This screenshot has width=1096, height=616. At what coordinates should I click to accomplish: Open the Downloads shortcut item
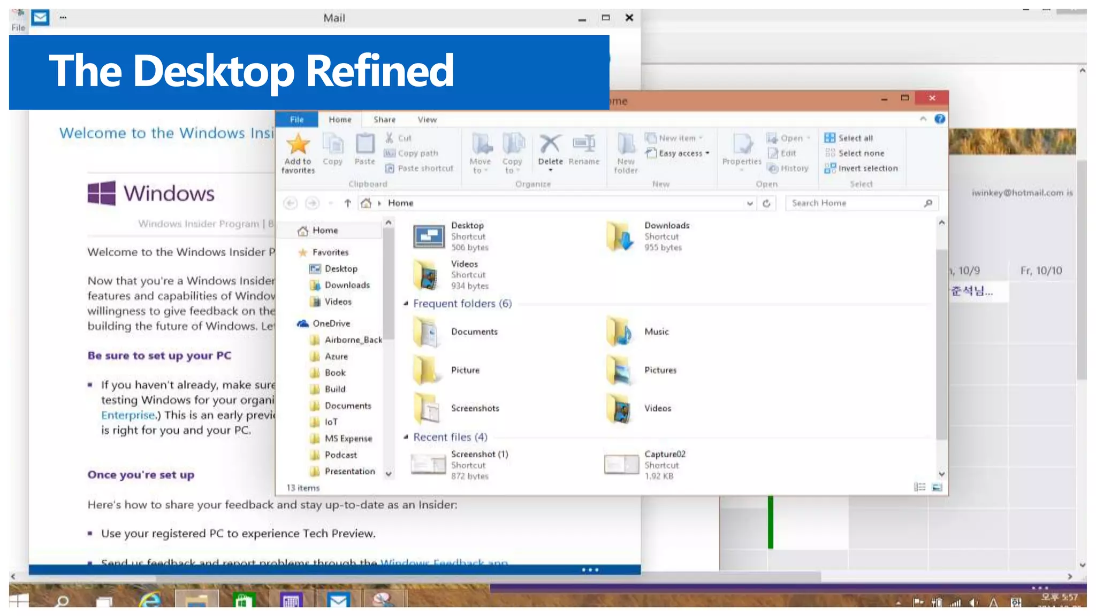[x=649, y=236]
